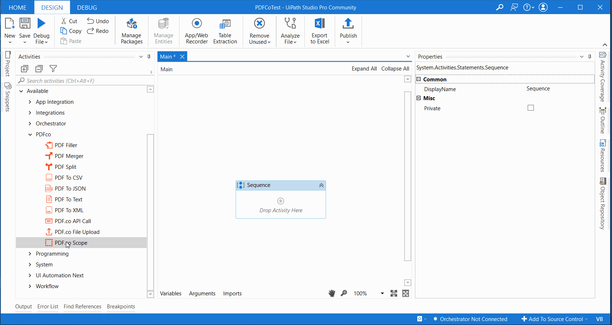612x325 pixels.
Task: Click Collapse All in designer
Action: click(x=395, y=69)
